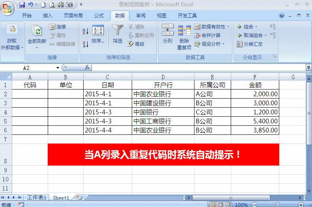Open the Name Box dropdown arrow
The image size is (312, 207).
coord(58,68)
